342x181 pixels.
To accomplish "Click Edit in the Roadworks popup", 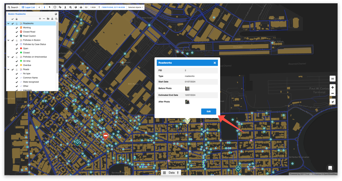I will point(208,111).
